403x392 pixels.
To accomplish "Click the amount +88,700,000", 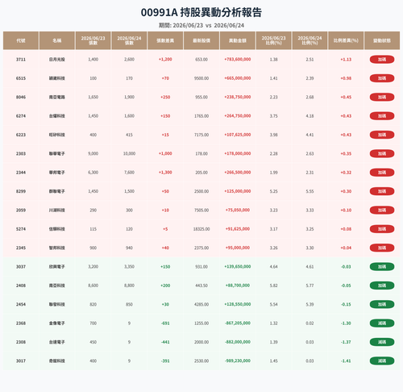I will pos(238,286).
